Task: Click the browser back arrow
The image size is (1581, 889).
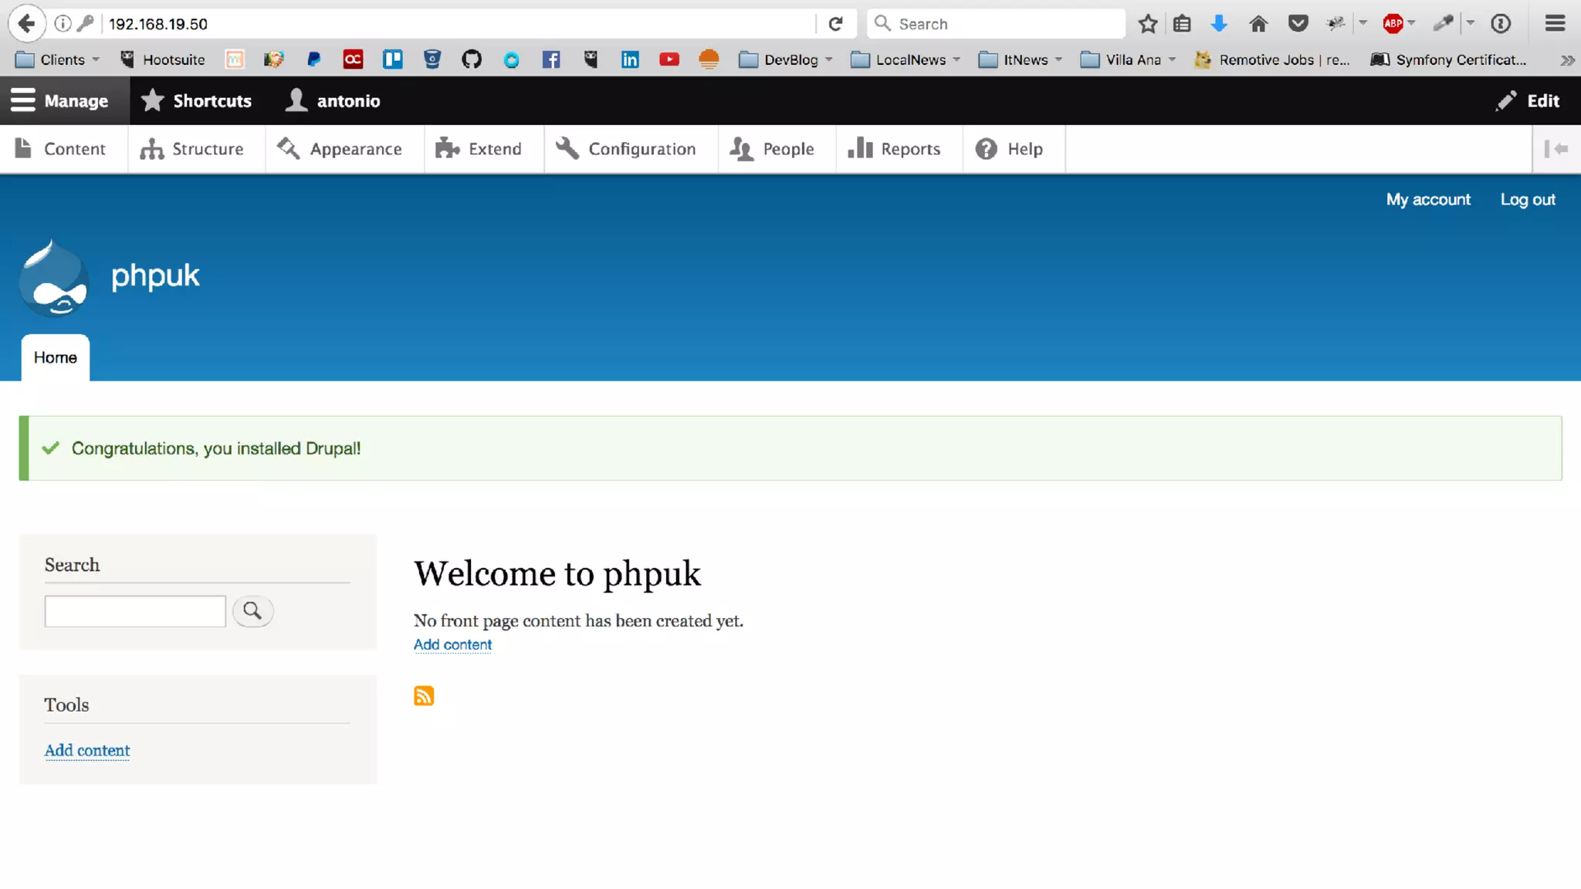Action: point(25,24)
